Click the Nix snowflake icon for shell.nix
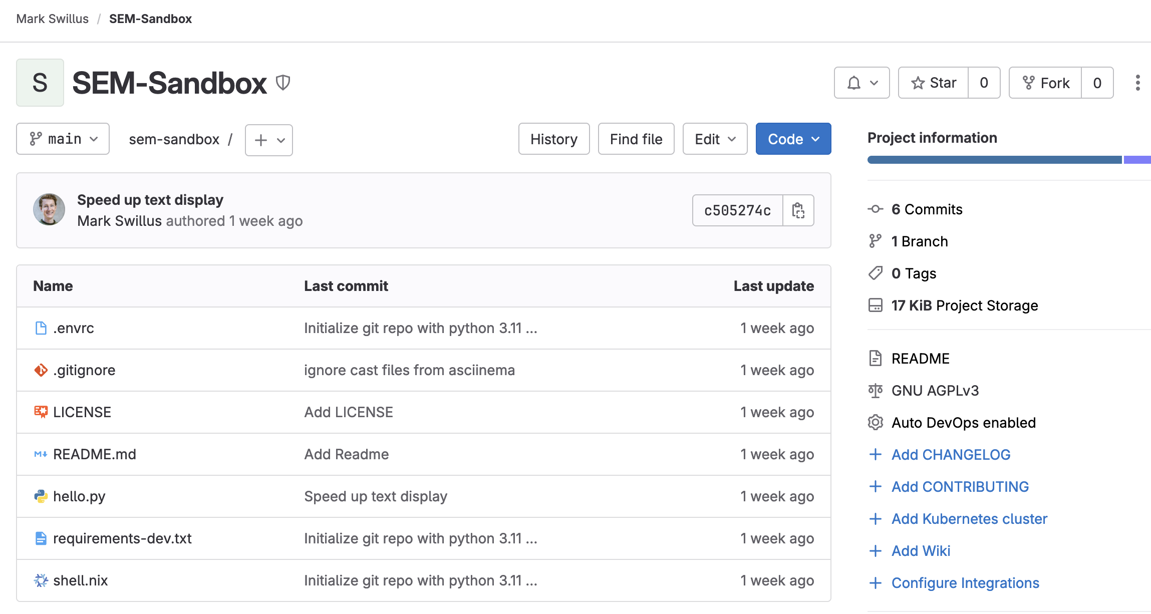The image size is (1151, 614). pos(41,580)
